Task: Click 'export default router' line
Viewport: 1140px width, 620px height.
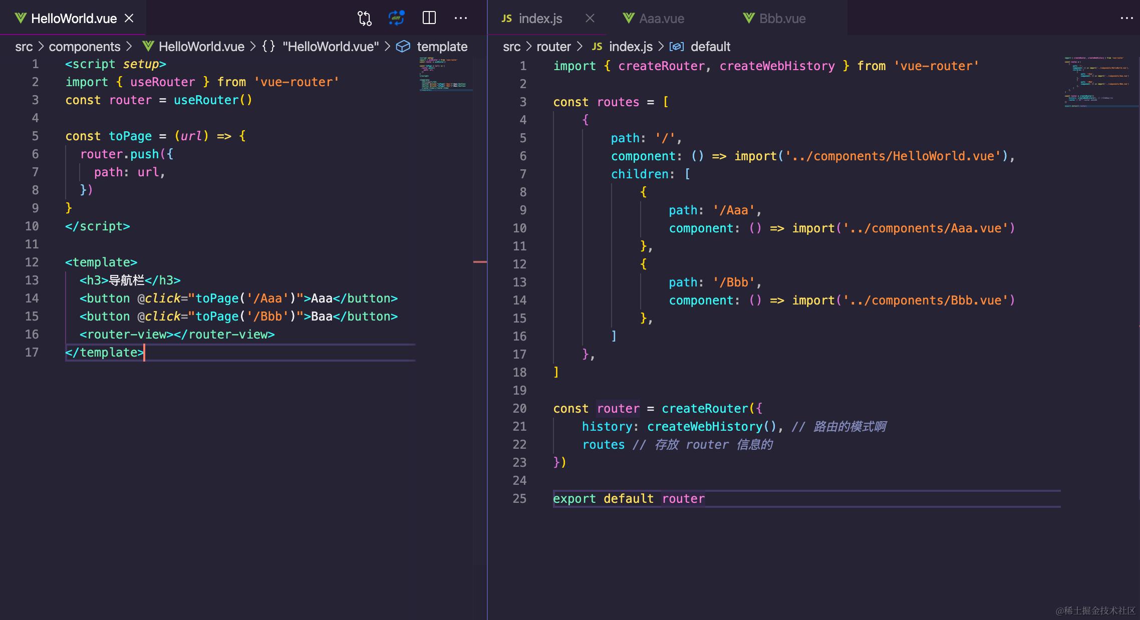Action: (x=629, y=498)
